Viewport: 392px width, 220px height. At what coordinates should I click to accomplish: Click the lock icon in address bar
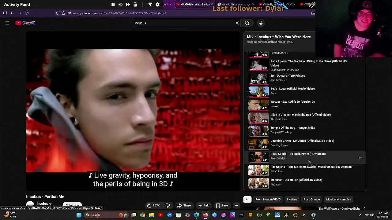pos(63,13)
